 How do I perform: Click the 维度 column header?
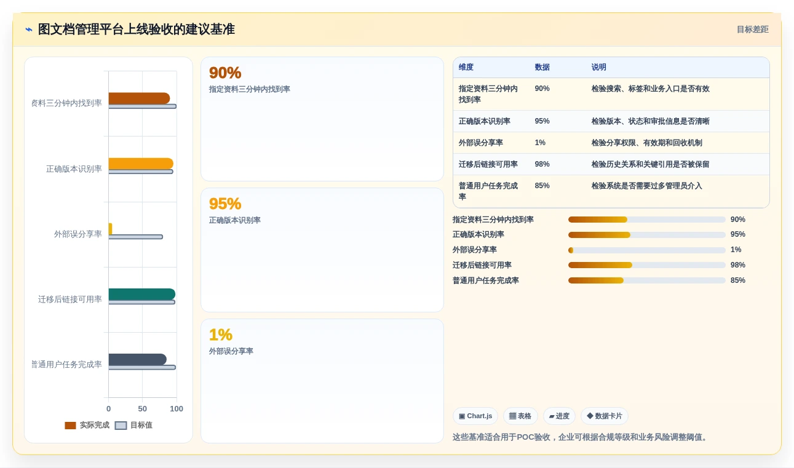click(x=466, y=68)
